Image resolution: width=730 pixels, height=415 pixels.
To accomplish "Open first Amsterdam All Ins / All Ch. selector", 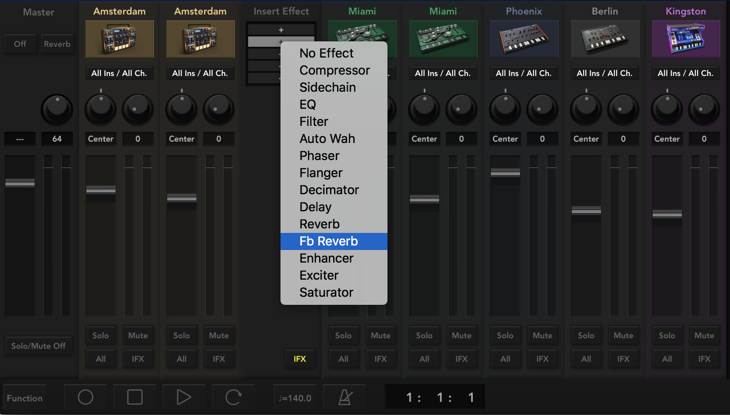I will pyautogui.click(x=119, y=73).
